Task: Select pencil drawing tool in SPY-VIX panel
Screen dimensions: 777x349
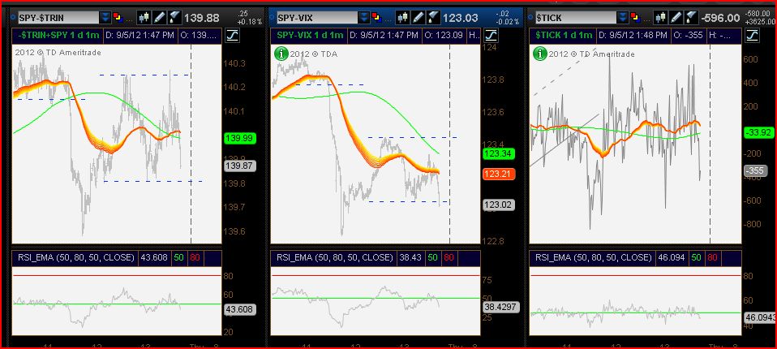Action: tap(418, 18)
